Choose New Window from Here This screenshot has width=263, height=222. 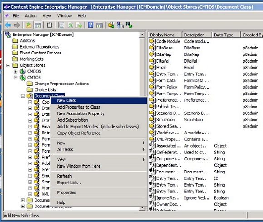coord(99,166)
